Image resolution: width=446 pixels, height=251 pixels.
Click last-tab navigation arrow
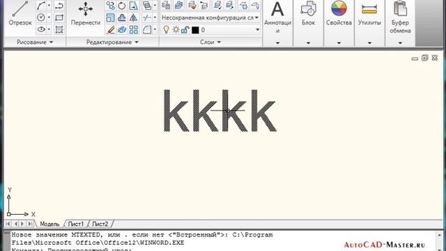pyautogui.click(x=30, y=224)
